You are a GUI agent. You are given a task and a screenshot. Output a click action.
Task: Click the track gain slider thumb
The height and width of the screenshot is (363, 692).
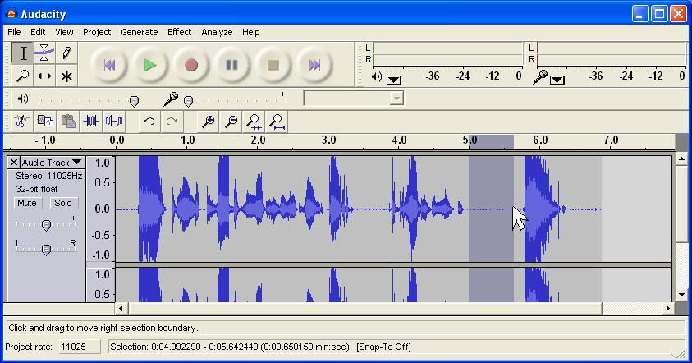[x=46, y=225]
